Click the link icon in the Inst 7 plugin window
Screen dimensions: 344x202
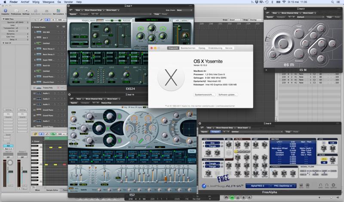[71, 10]
